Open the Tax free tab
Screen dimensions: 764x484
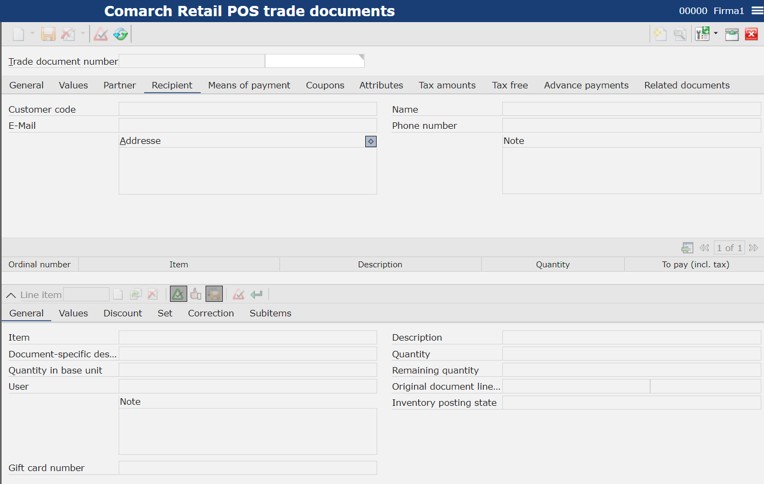[x=510, y=85]
